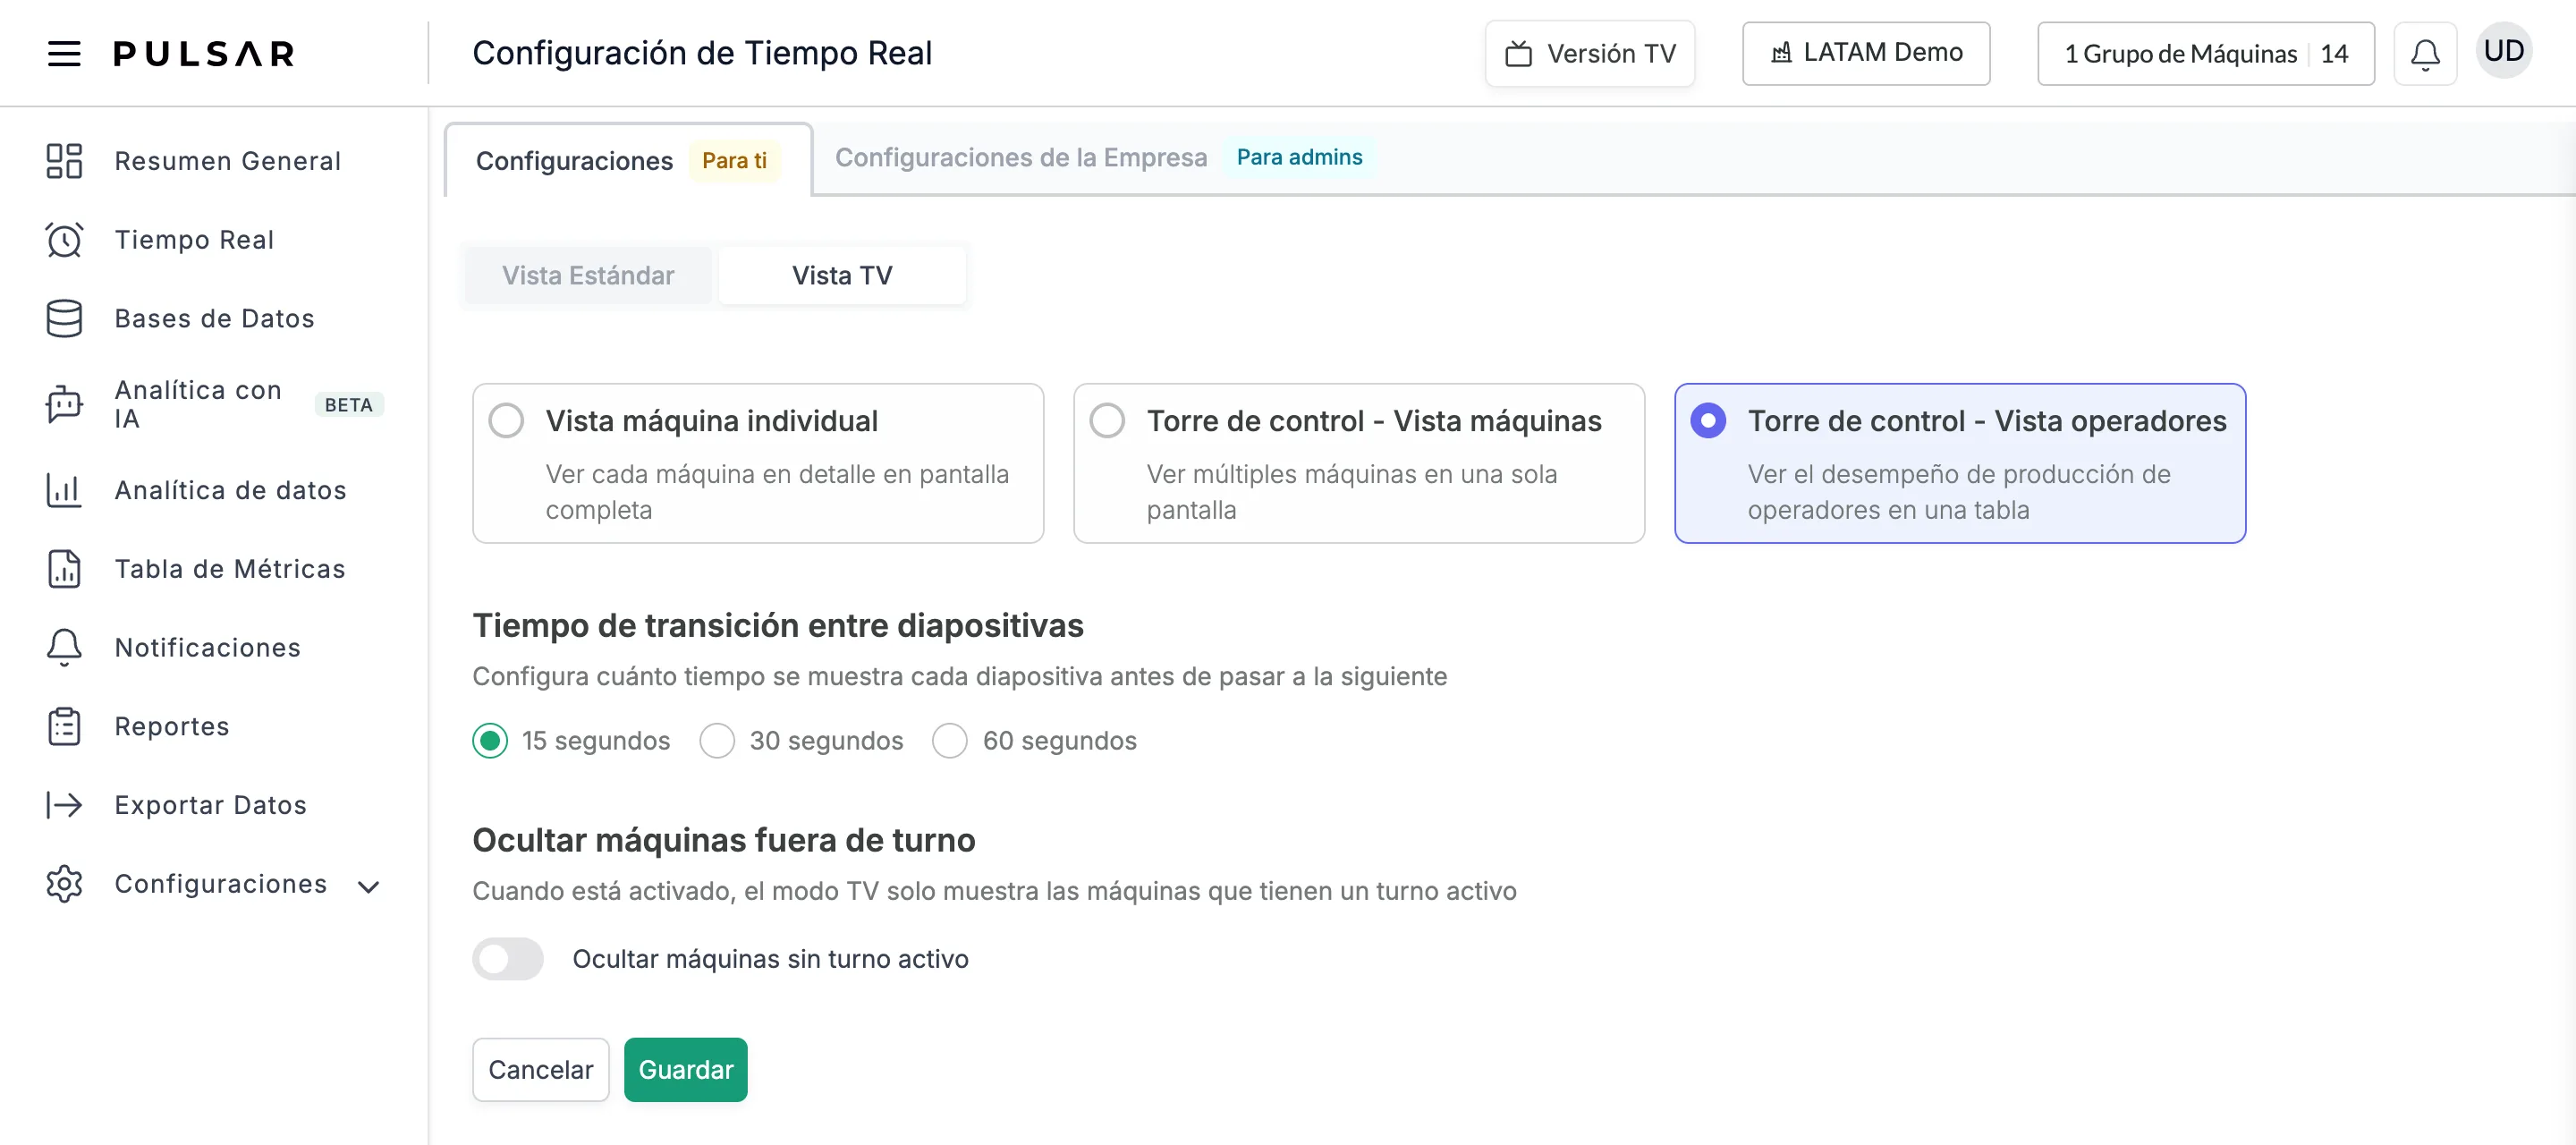
Task: Click the Exportar Datos arrow icon
Action: point(64,805)
